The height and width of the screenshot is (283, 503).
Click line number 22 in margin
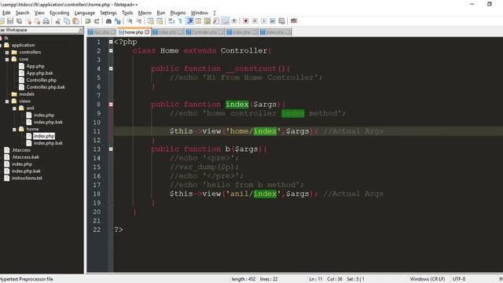97,230
